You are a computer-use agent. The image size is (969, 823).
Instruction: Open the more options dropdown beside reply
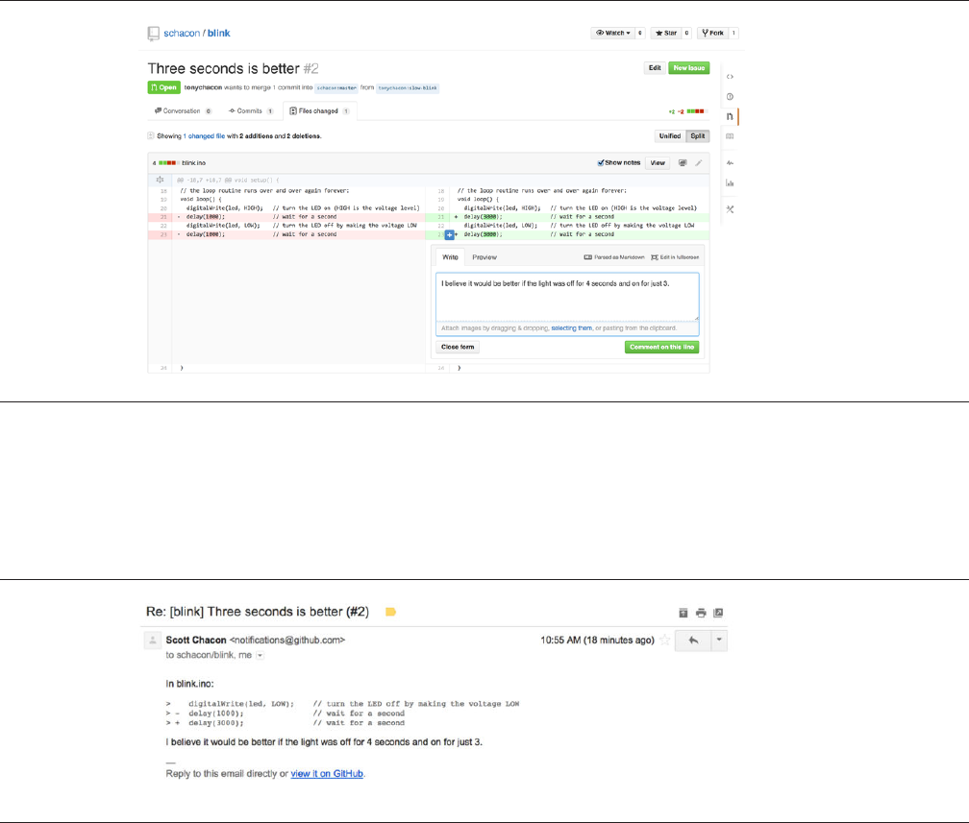click(x=719, y=641)
